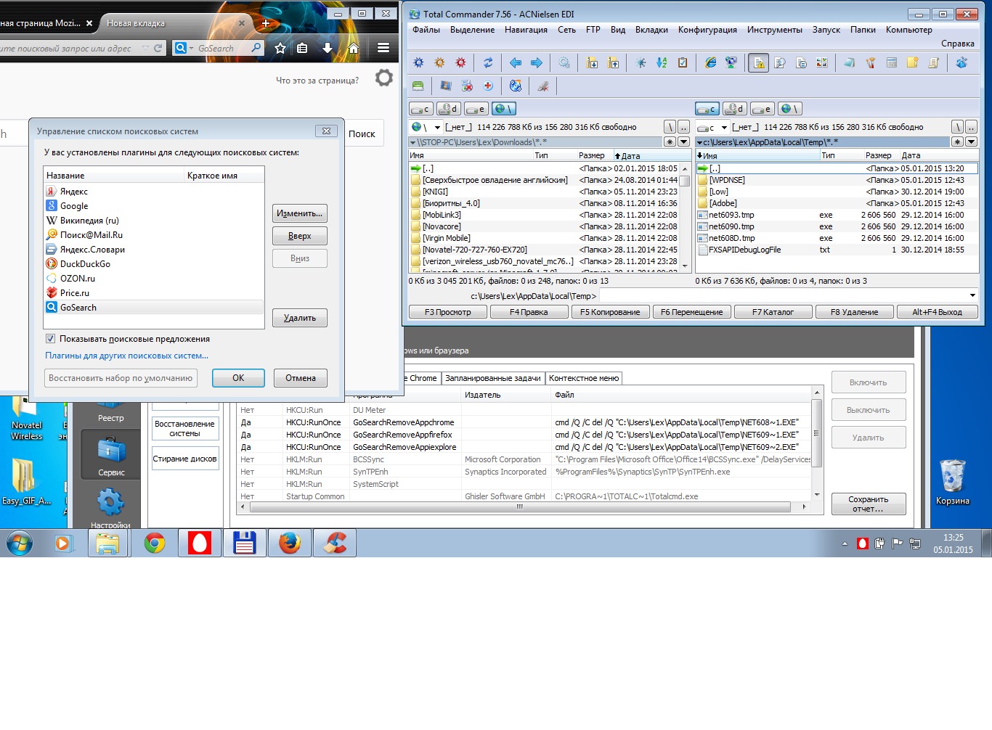Screen dimensions: 992x730
Task: Select DuckDuckGo in search engine list
Action: (x=153, y=264)
